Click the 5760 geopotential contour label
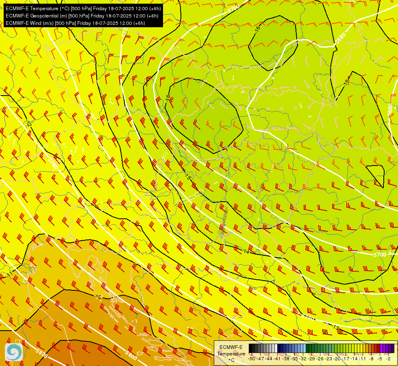 [53, 163]
